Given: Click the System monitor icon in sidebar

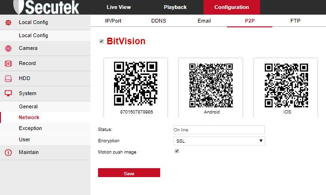Looking at the screenshot, I should click(x=8, y=94).
